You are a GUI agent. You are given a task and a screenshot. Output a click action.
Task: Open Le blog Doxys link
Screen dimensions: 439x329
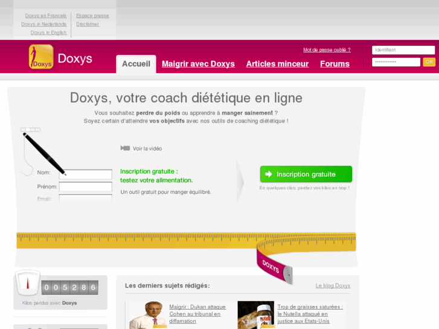tap(333, 286)
